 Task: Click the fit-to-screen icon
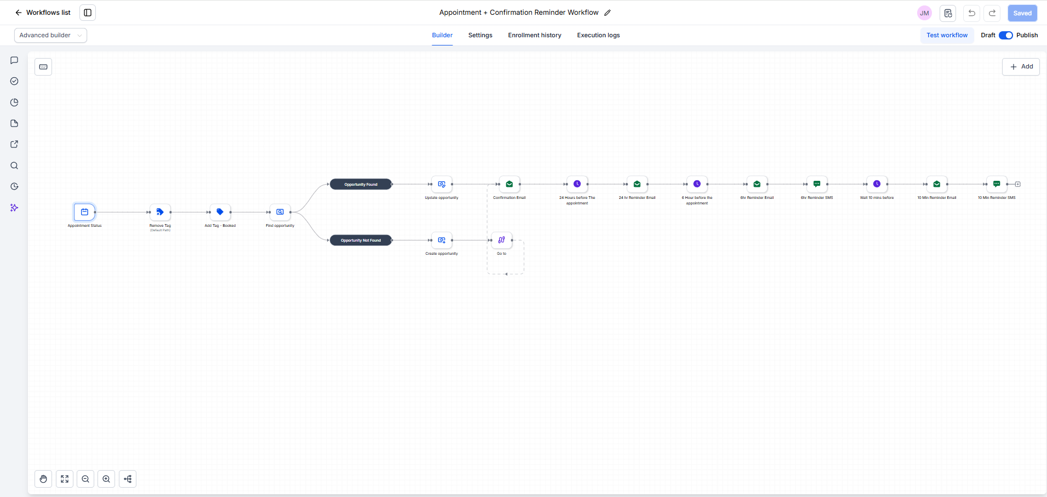pyautogui.click(x=65, y=479)
